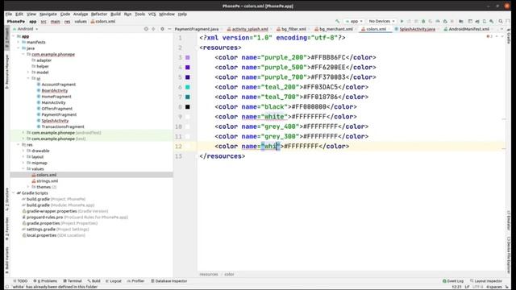The image size is (516, 290).
Task: Open the SplashActivity class in tree
Action: coord(55,121)
